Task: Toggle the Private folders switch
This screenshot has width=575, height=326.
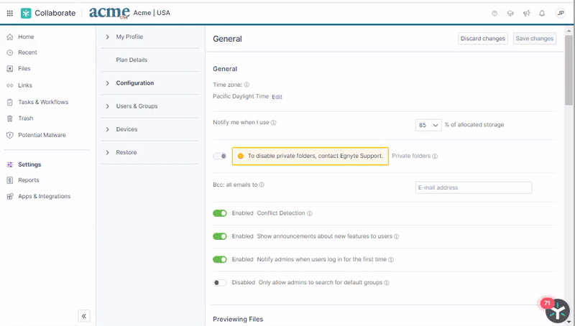Action: [x=220, y=156]
